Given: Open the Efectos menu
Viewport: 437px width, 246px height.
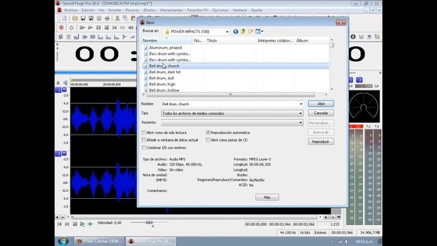Looking at the screenshot, I should pos(150,10).
